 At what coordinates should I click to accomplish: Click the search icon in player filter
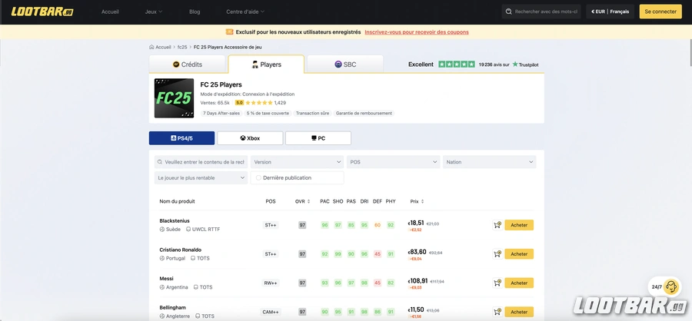(x=160, y=162)
